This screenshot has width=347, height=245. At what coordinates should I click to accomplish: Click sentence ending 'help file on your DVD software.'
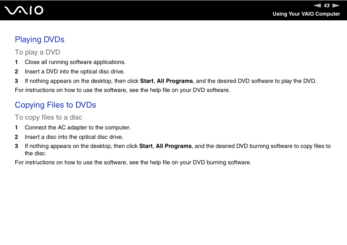pos(122,90)
